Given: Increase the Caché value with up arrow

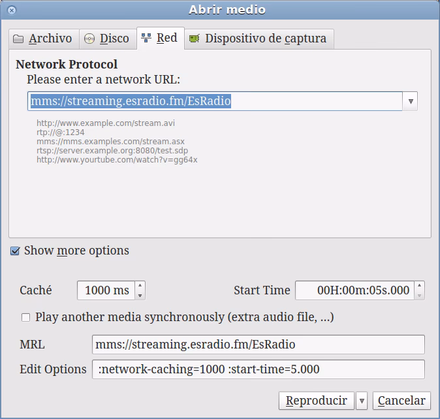Looking at the screenshot, I should [140, 285].
